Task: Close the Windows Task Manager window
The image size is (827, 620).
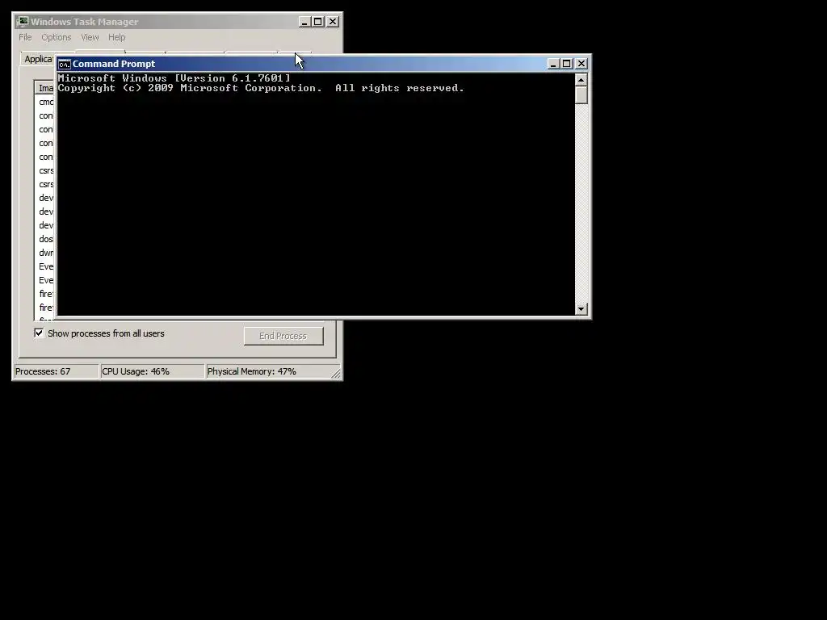Action: 333,22
